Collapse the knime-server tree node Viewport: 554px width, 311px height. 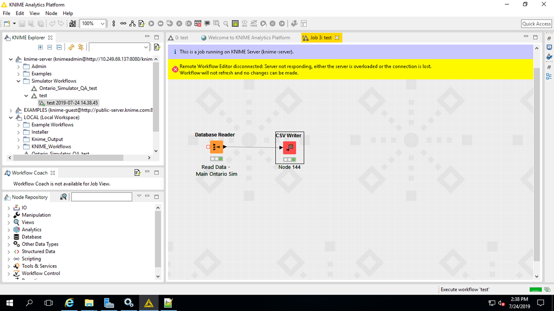tap(11, 59)
